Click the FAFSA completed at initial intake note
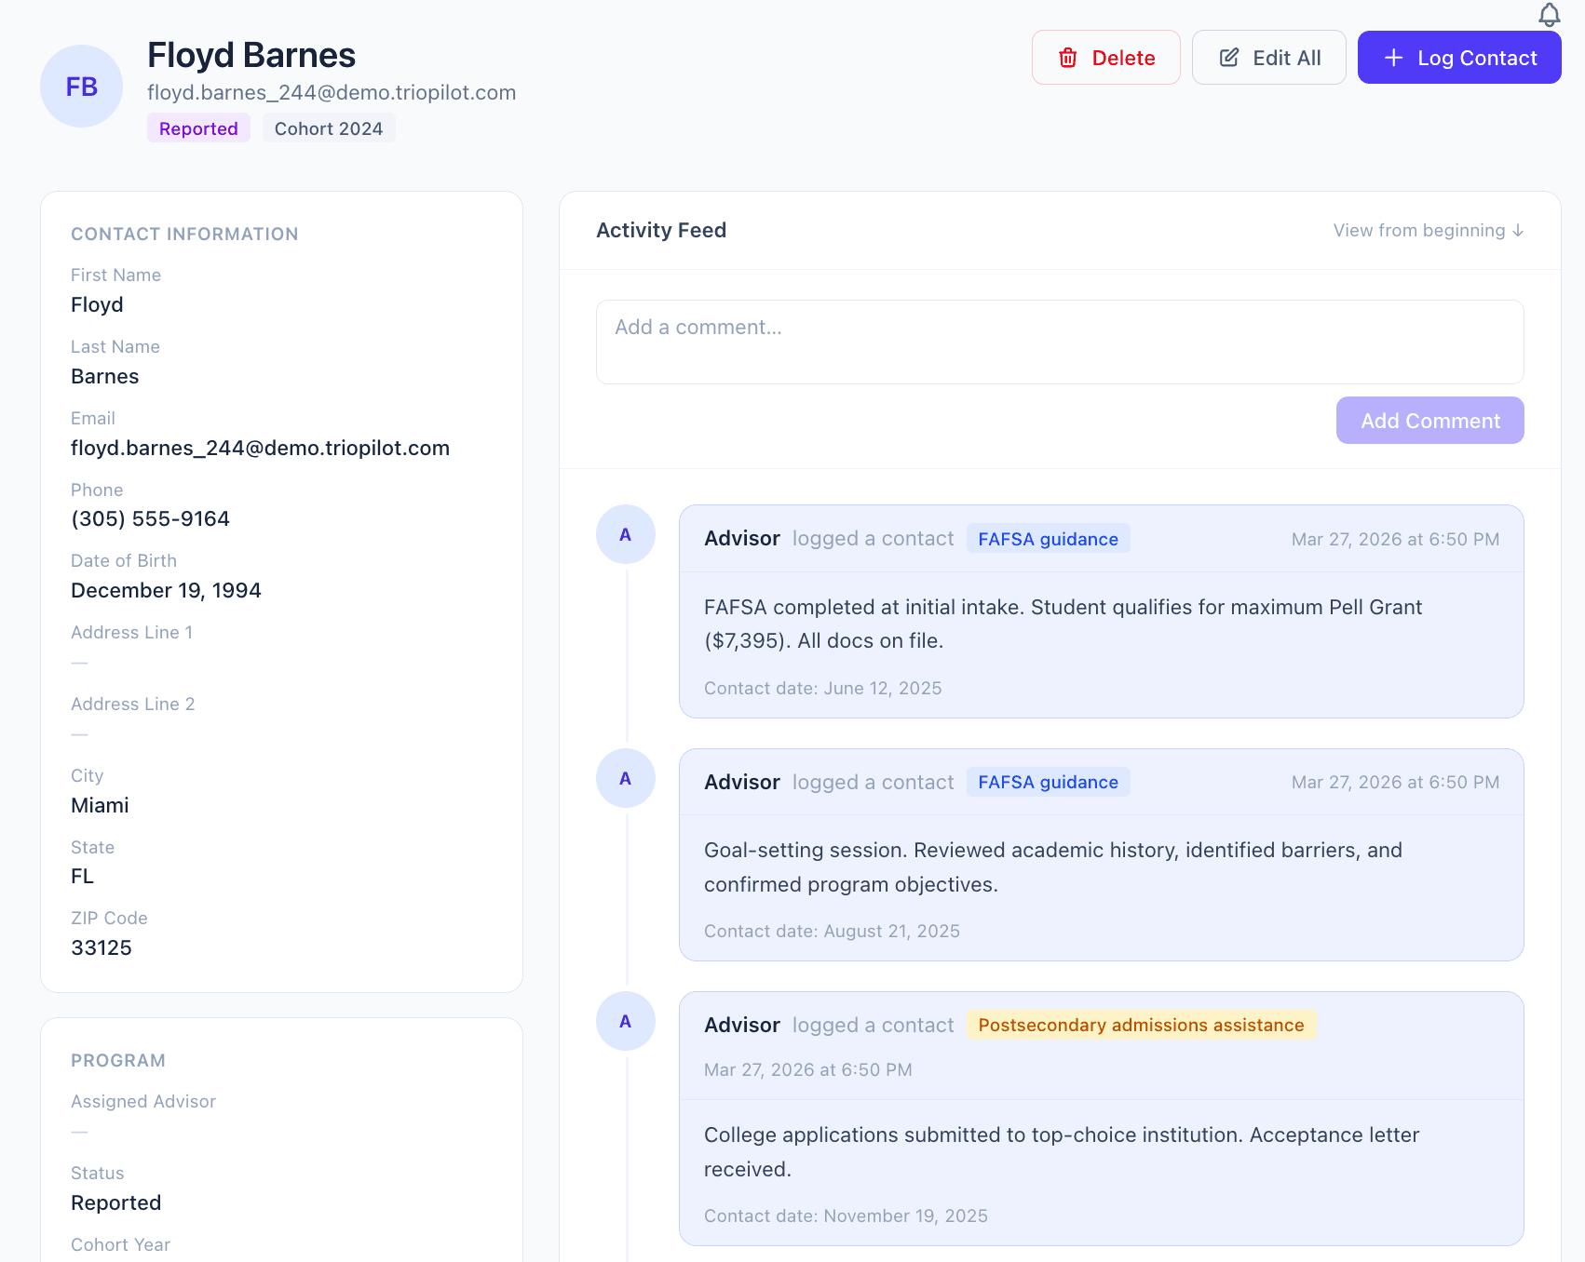Screen dimensions: 1585x1262 pos(1063,624)
